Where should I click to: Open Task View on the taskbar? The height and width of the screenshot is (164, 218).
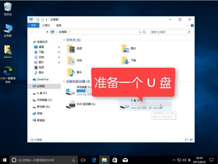[83, 160]
